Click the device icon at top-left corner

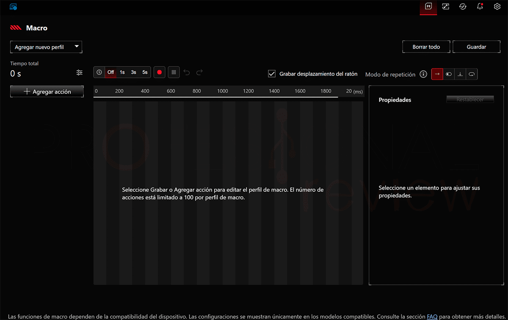(13, 6)
